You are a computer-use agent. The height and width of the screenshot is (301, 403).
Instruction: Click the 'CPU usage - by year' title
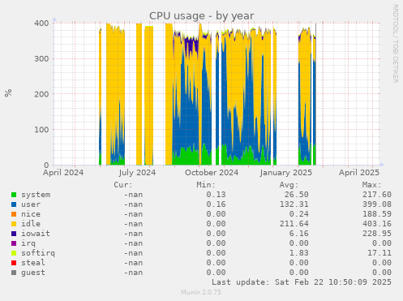point(202,16)
